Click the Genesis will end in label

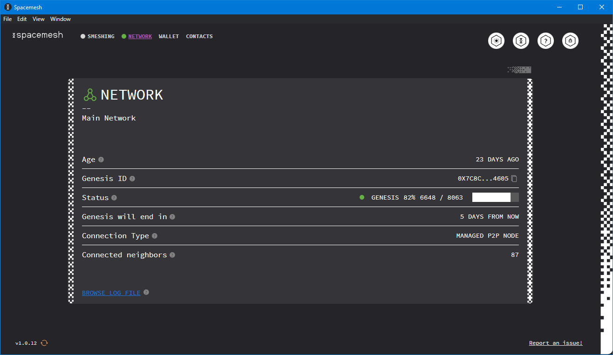coord(124,217)
